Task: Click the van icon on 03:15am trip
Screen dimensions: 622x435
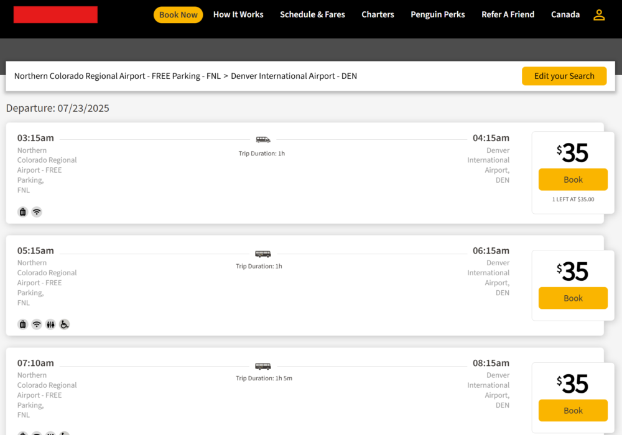Action: pyautogui.click(x=262, y=140)
